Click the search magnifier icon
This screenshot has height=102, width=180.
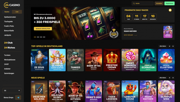(134, 3)
